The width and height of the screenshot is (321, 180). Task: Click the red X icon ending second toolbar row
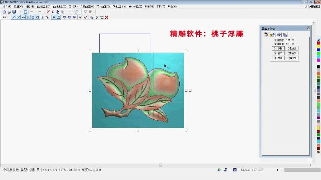tap(107, 17)
